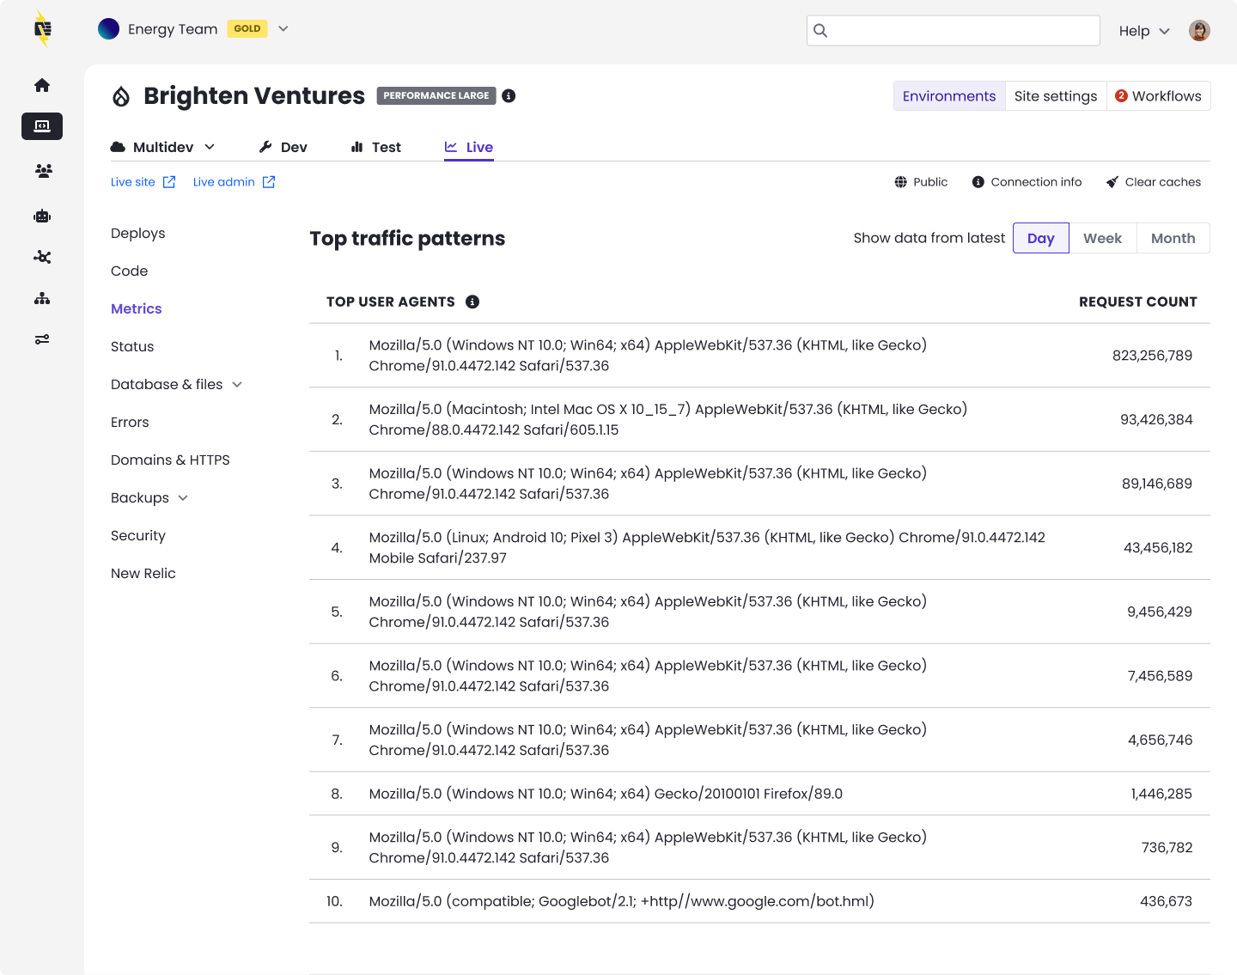Screen dimensions: 1237x975
Task: Show data from latest Month
Action: click(1173, 238)
